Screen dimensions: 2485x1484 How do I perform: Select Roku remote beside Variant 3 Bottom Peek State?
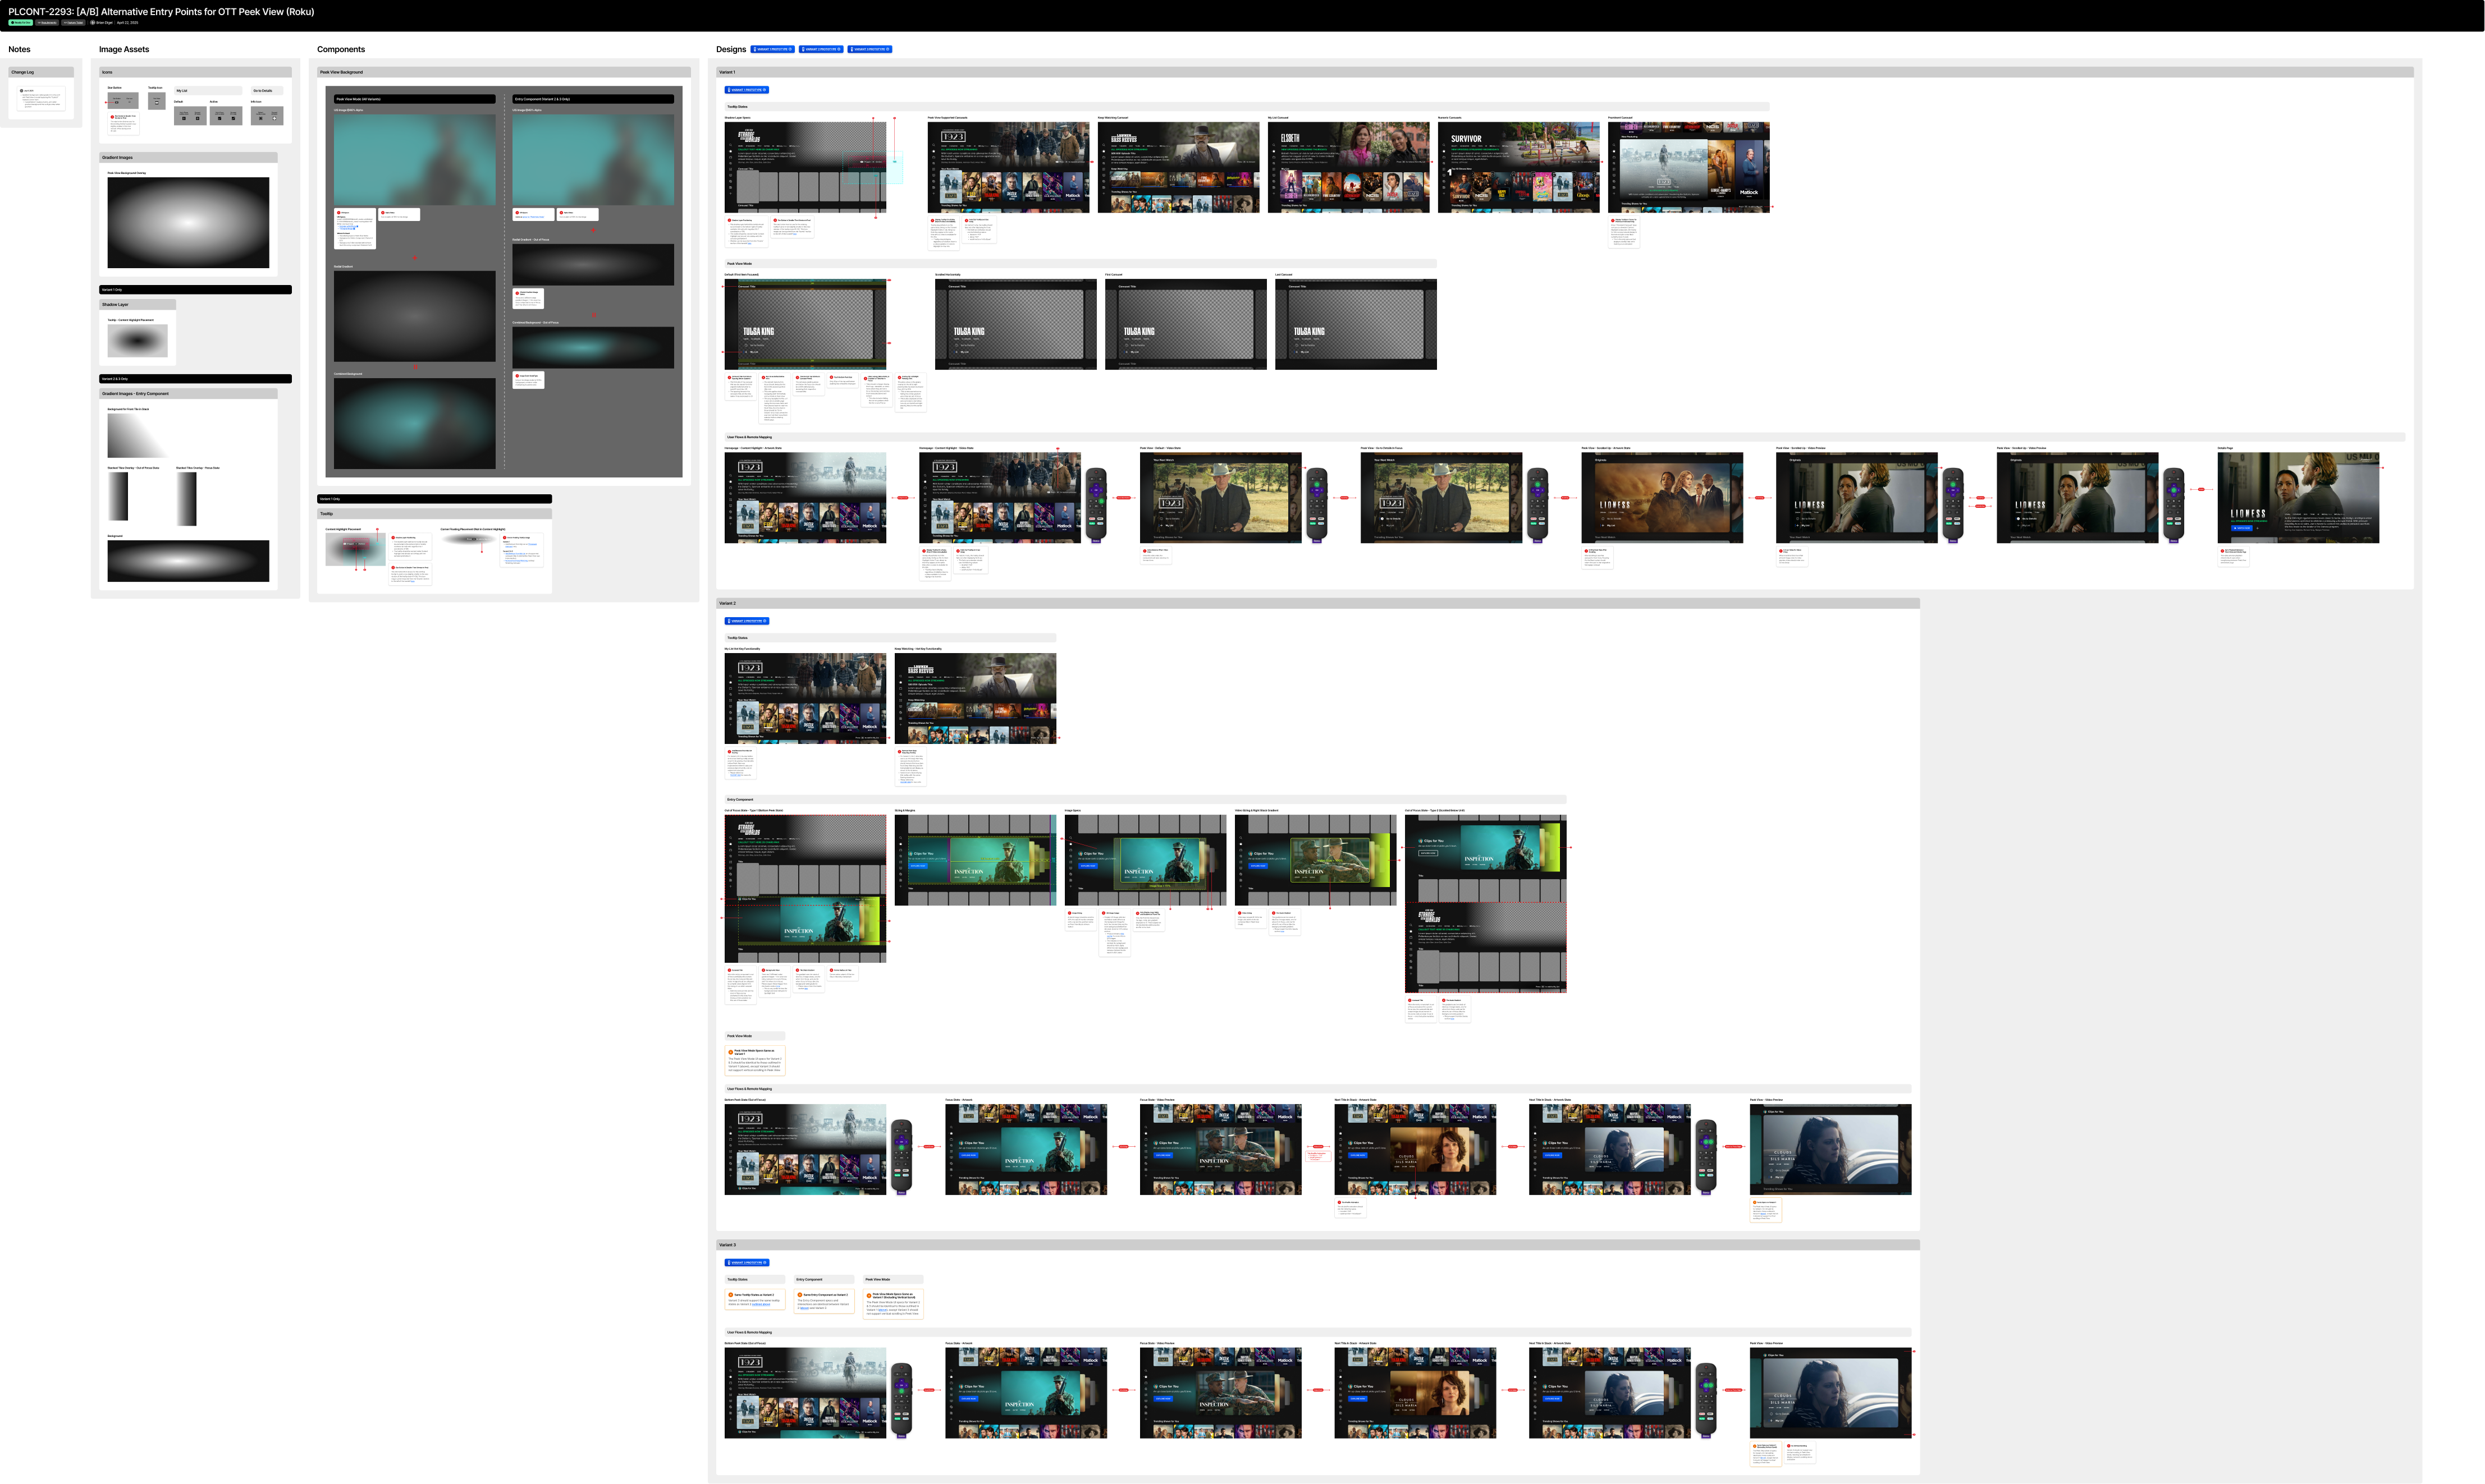(x=901, y=1399)
